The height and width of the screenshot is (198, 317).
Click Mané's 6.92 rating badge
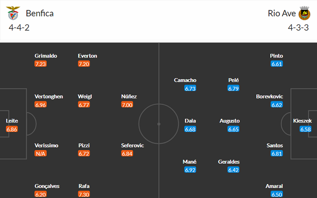click(190, 170)
